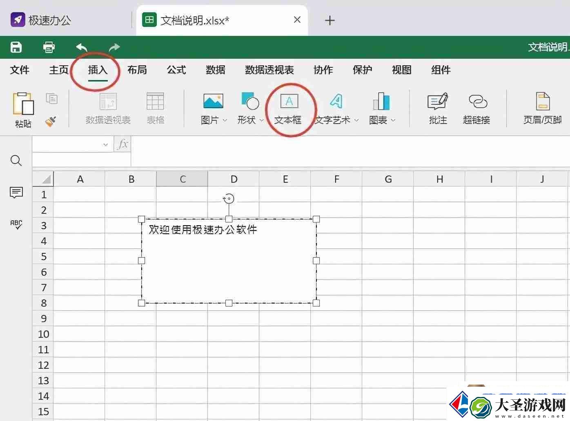Screen dimensions: 570x421
Task: Insert a 超链接 hyperlink
Action: [x=476, y=109]
